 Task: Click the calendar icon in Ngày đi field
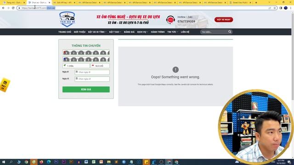click(77, 72)
